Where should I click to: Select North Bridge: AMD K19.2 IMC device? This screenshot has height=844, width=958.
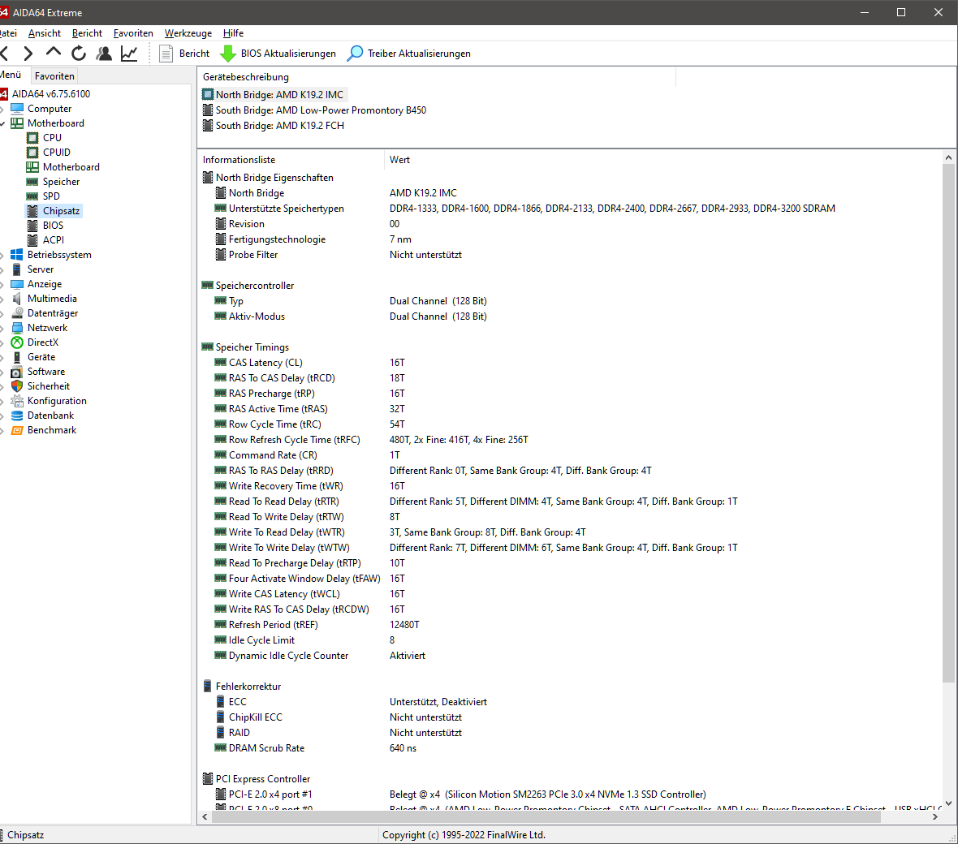pos(274,95)
